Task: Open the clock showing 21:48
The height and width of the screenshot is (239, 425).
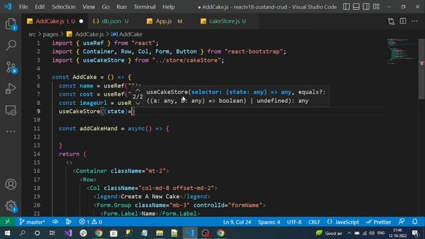Action: [397, 233]
